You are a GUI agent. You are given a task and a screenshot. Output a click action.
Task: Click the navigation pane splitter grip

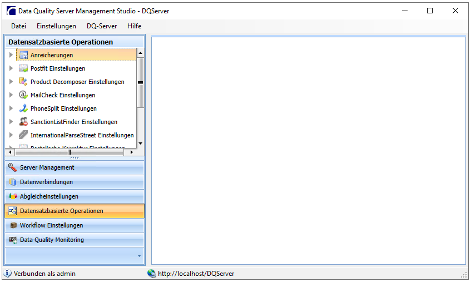[75, 158]
